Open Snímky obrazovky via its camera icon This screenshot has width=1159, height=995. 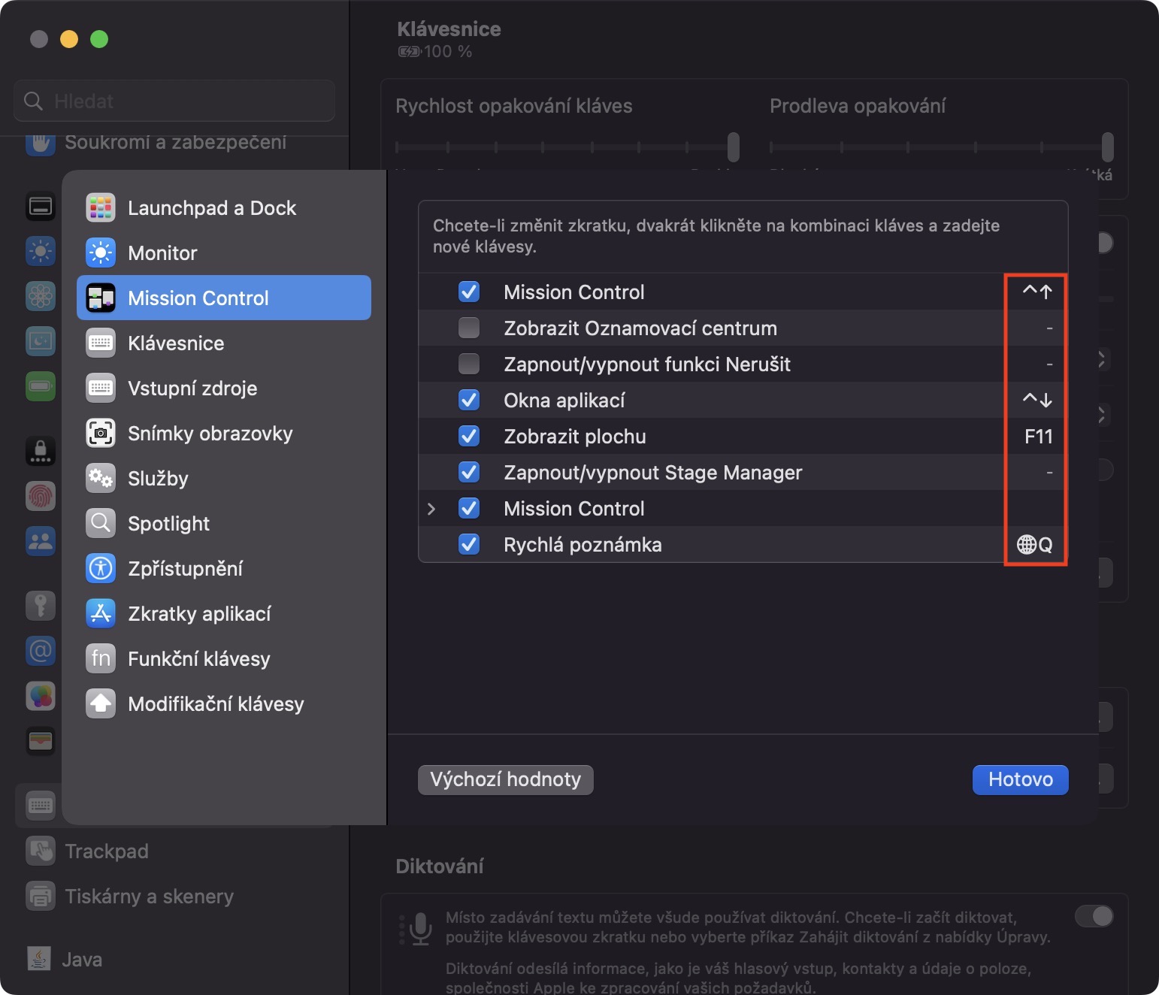pos(101,434)
